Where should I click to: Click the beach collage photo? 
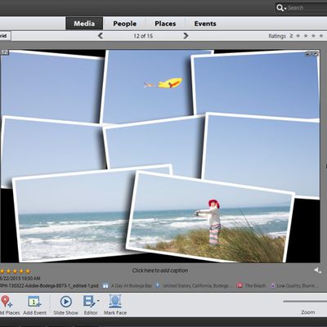pos(160,156)
